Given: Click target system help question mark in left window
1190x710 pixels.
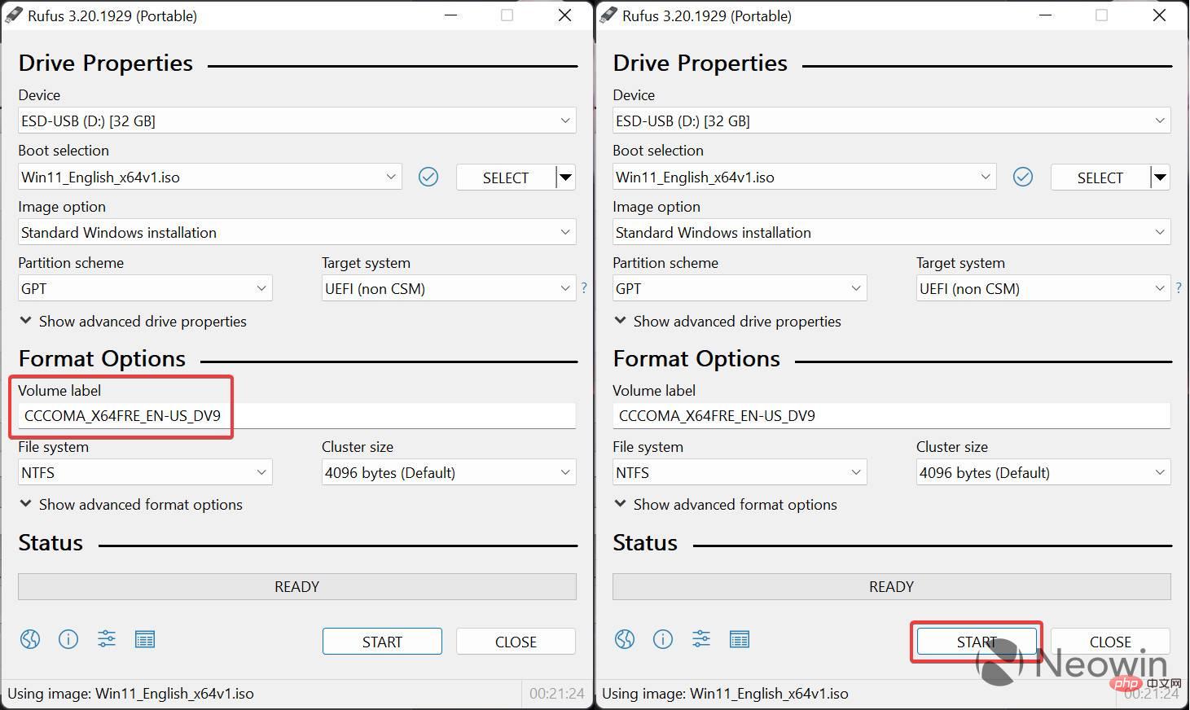Looking at the screenshot, I should tap(584, 287).
